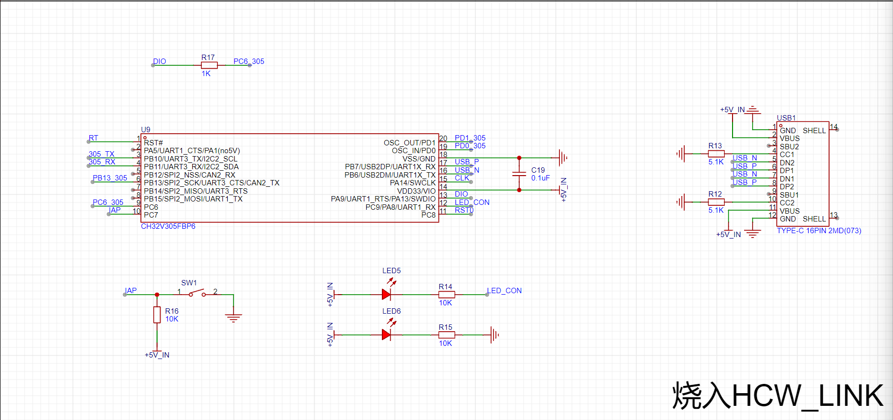This screenshot has height=420, width=893.
Task: Select the R12 resistor body
Action: pyautogui.click(x=716, y=201)
